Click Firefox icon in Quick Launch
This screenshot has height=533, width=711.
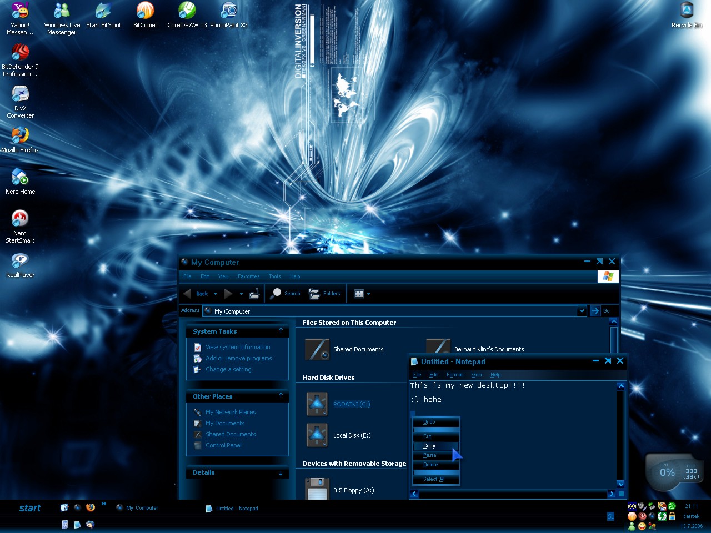90,507
